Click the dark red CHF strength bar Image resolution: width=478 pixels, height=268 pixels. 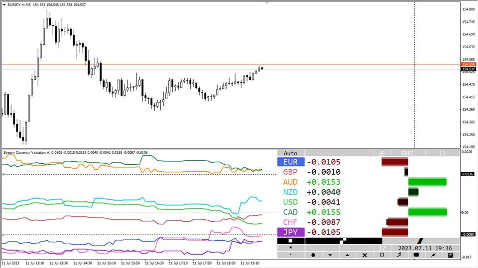(x=397, y=222)
